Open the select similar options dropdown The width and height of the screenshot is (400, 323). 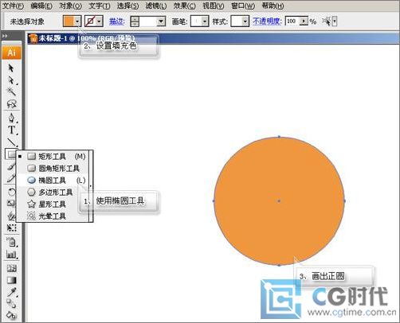[335, 21]
